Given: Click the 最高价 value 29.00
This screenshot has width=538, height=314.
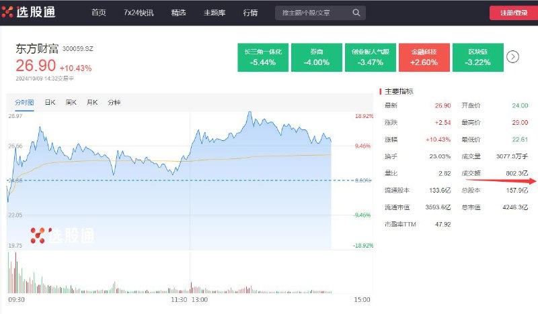Looking at the screenshot, I should [x=520, y=123].
